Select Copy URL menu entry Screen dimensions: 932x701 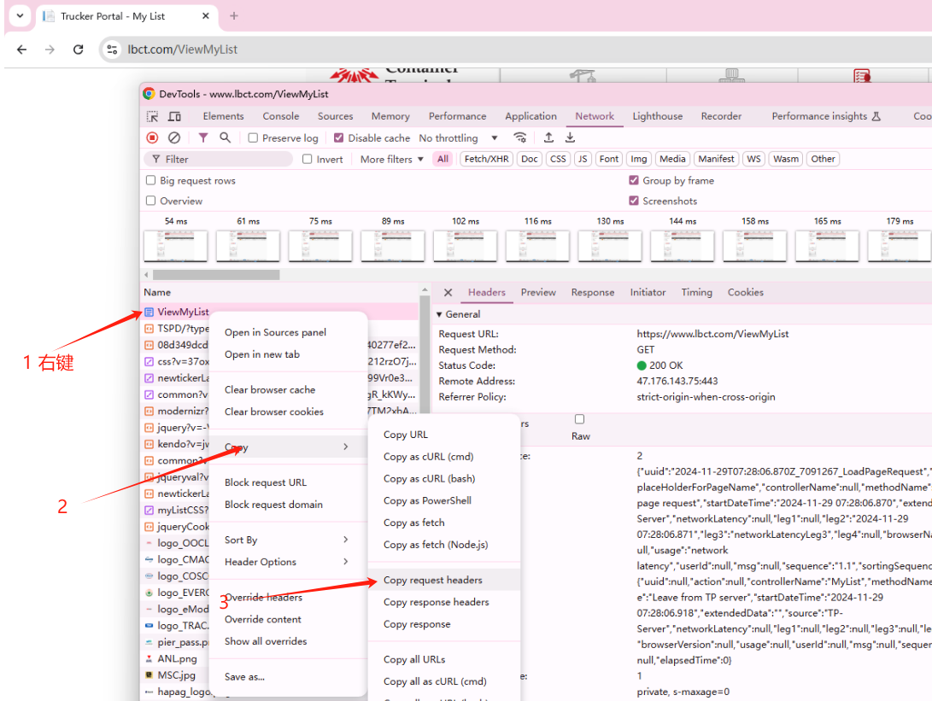[444, 435]
